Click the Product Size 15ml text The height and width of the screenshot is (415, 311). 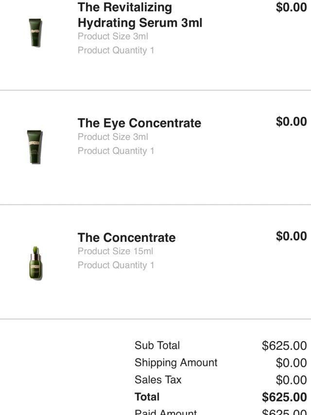click(115, 252)
